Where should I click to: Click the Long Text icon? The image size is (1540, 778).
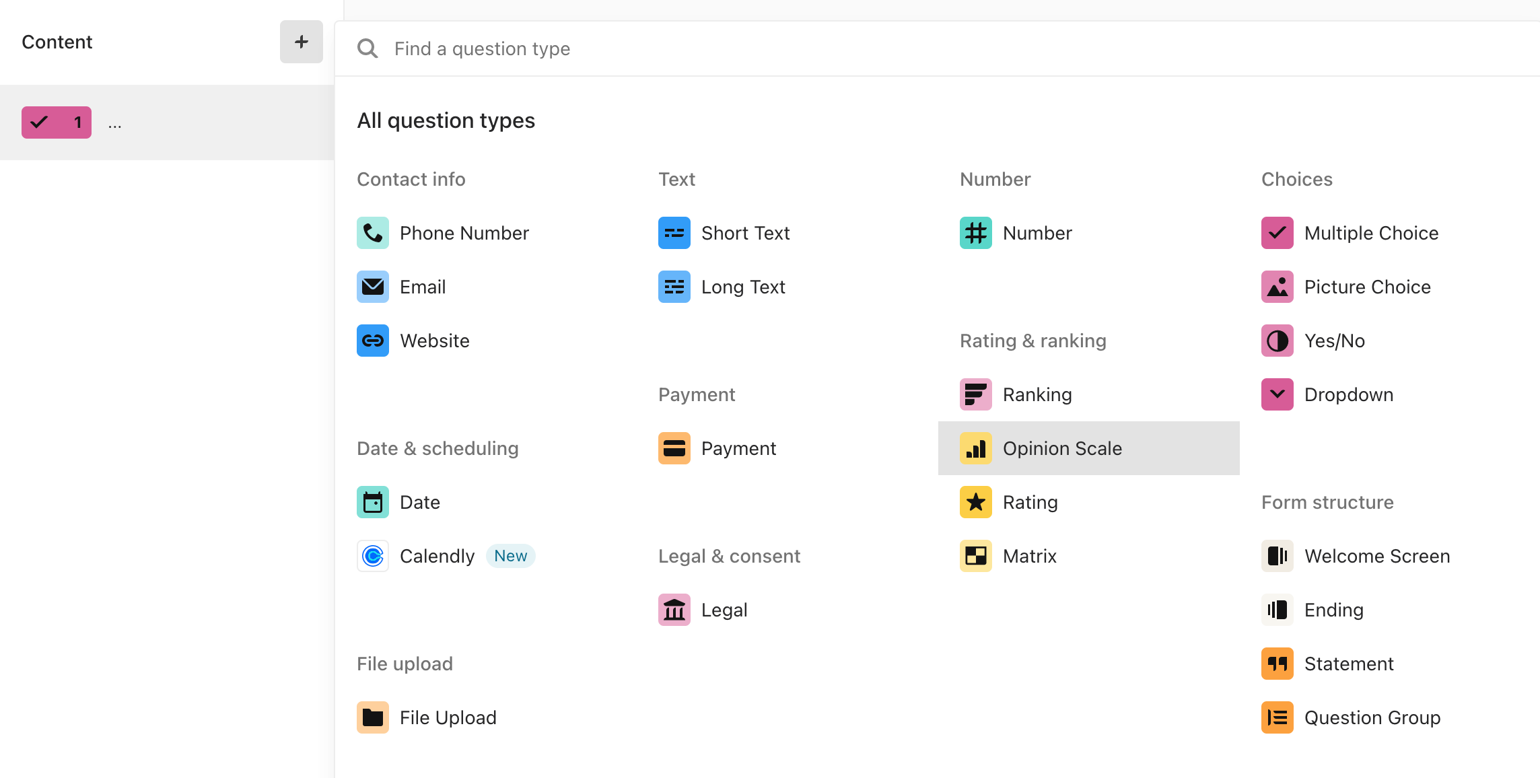[x=674, y=287]
